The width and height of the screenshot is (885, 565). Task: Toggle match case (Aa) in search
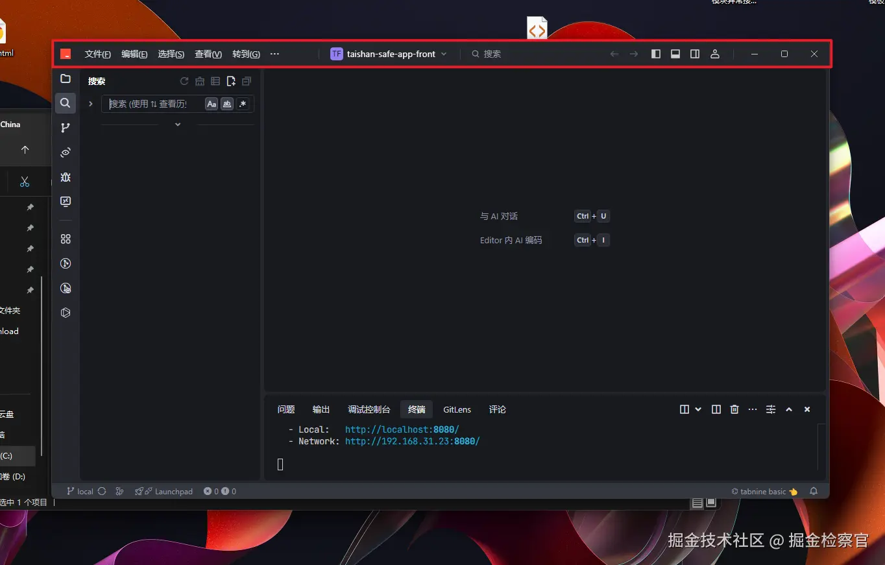click(211, 104)
